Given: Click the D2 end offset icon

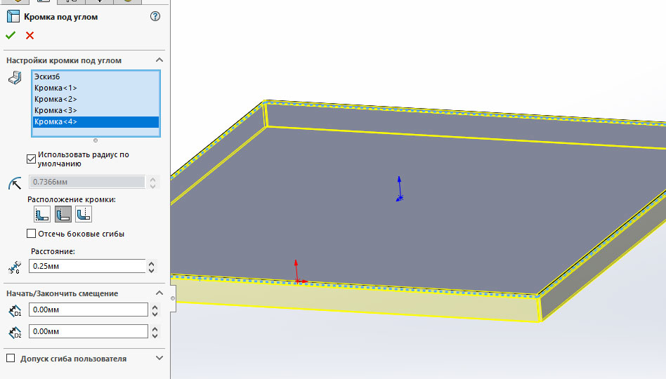Looking at the screenshot, I should [15, 332].
